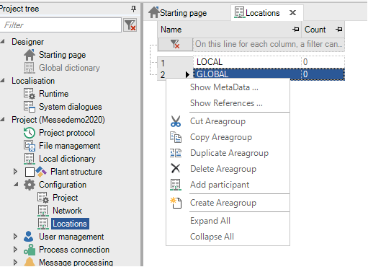Screen dimensions: 368x267
Task: Click the Runtime localisation icon
Action: point(30,94)
